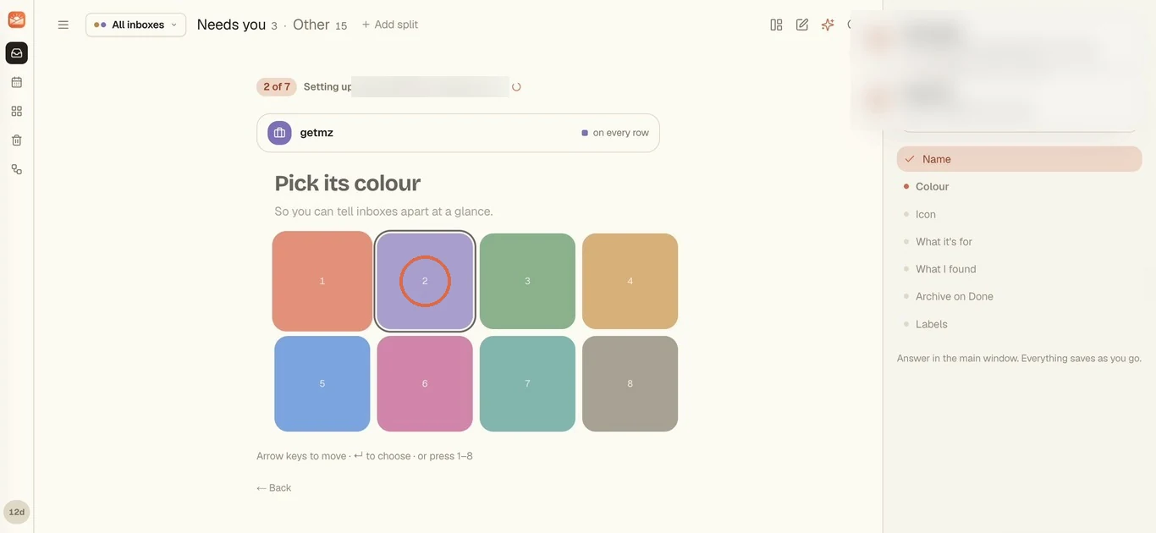Click the 'Answer in the main window' note
Viewport: 1156px width, 533px height.
pyautogui.click(x=1019, y=359)
